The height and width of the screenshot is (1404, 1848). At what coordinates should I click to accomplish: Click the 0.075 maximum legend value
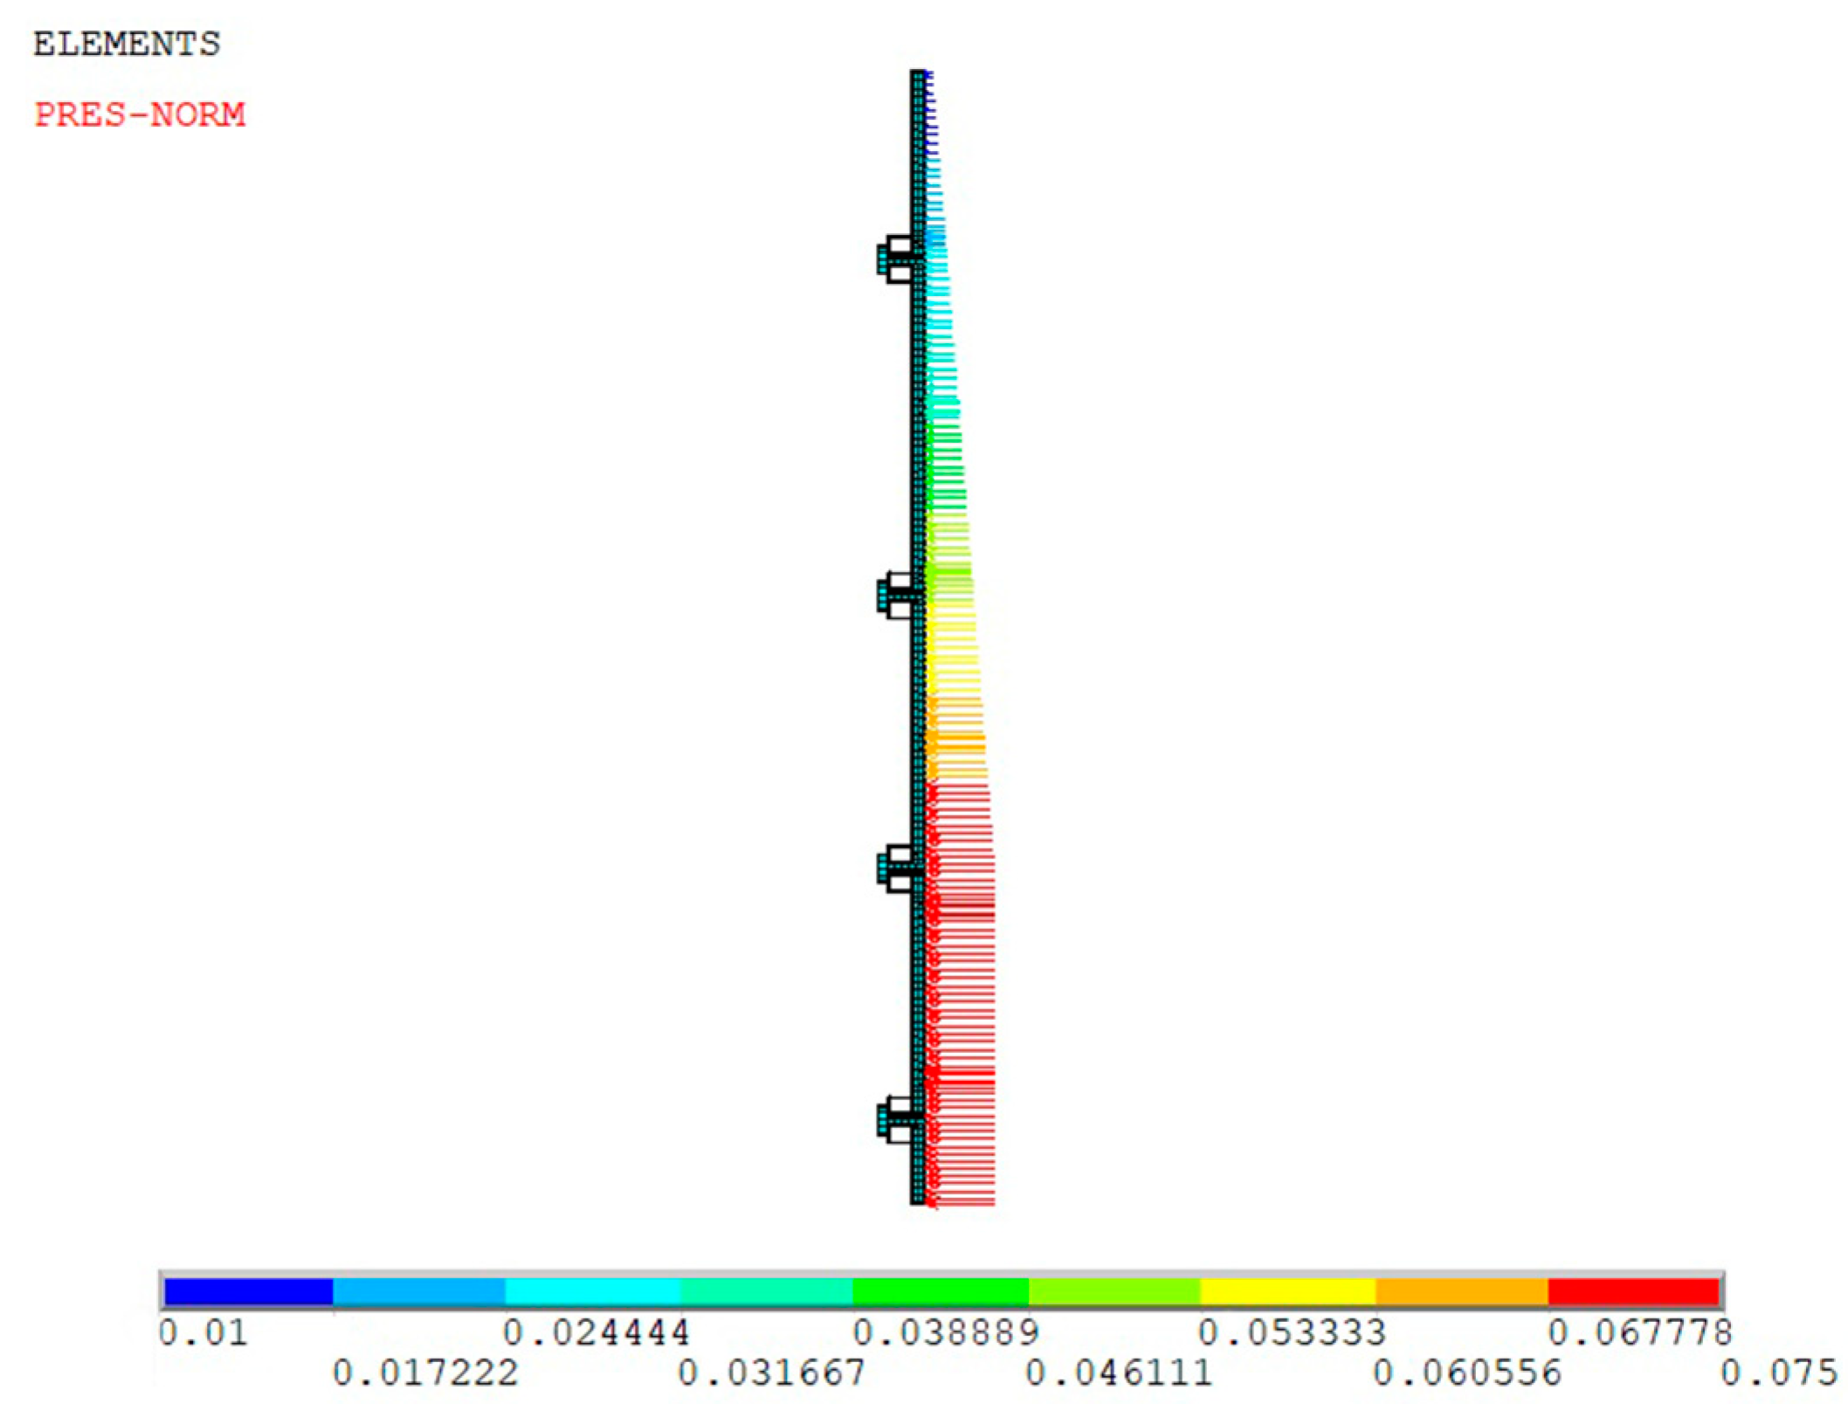pyautogui.click(x=1778, y=1373)
